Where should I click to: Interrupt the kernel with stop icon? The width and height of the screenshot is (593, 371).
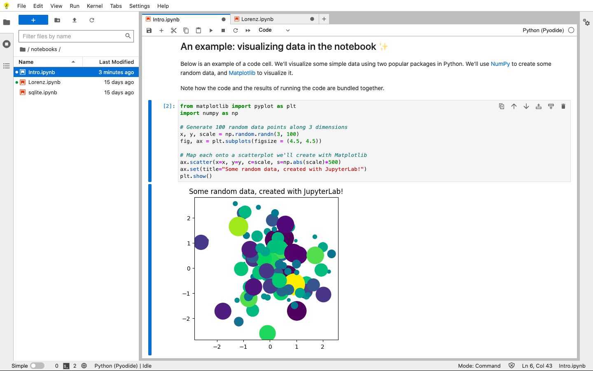[223, 30]
